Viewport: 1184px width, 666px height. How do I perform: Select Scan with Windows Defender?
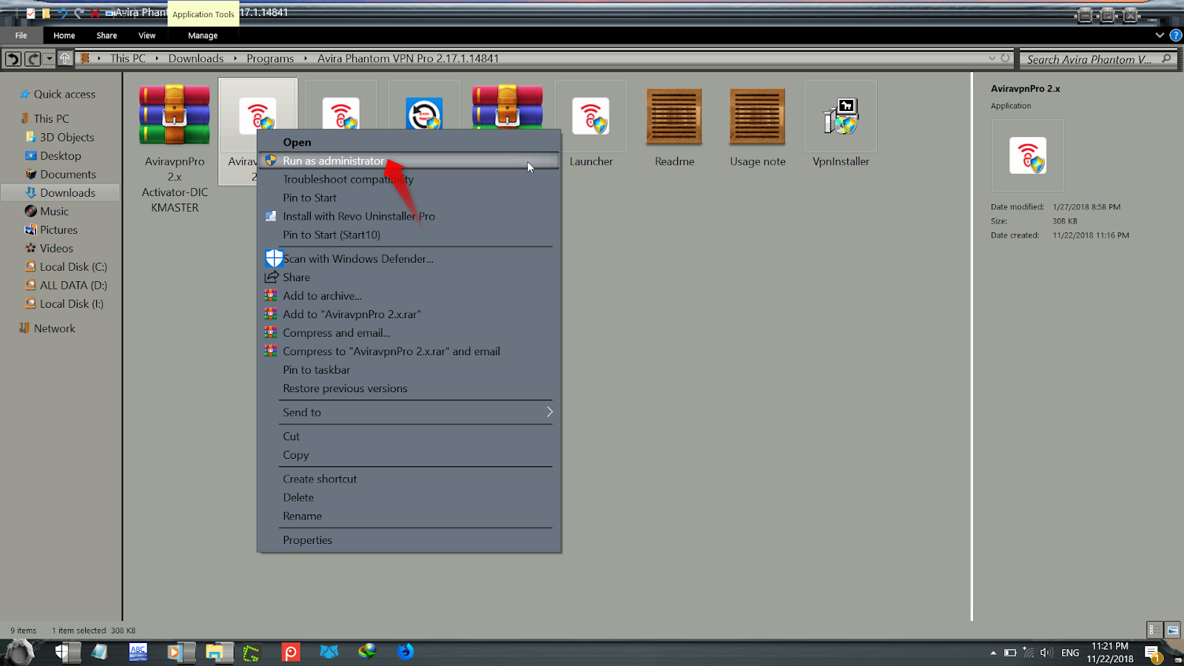[x=408, y=258]
